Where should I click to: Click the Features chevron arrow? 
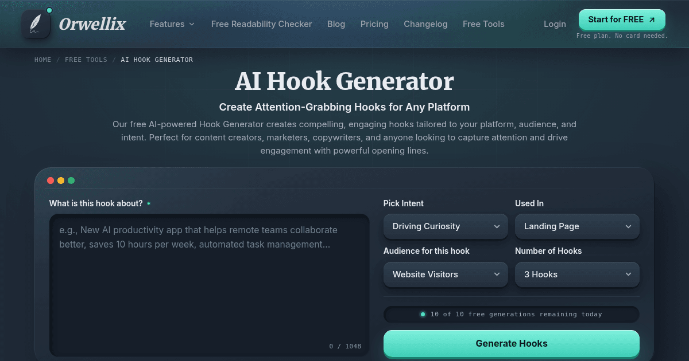(192, 24)
